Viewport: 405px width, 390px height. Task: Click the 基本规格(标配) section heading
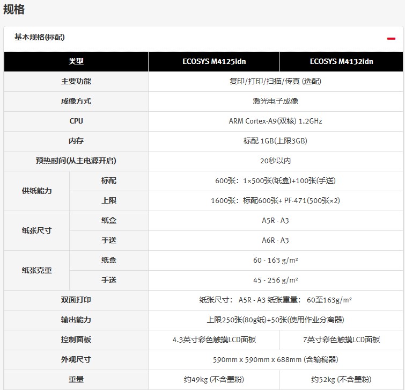click(x=40, y=37)
